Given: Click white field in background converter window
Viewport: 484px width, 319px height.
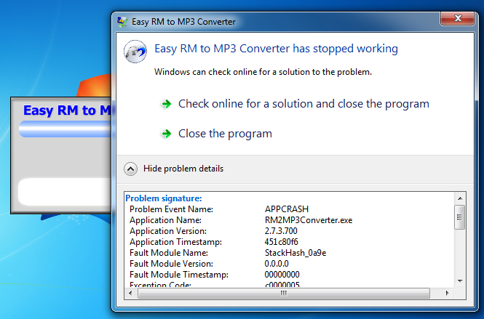Looking at the screenshot, I should click(x=65, y=191).
